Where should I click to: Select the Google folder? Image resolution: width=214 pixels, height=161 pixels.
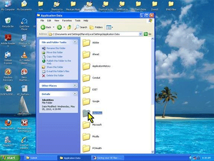pos(91,101)
